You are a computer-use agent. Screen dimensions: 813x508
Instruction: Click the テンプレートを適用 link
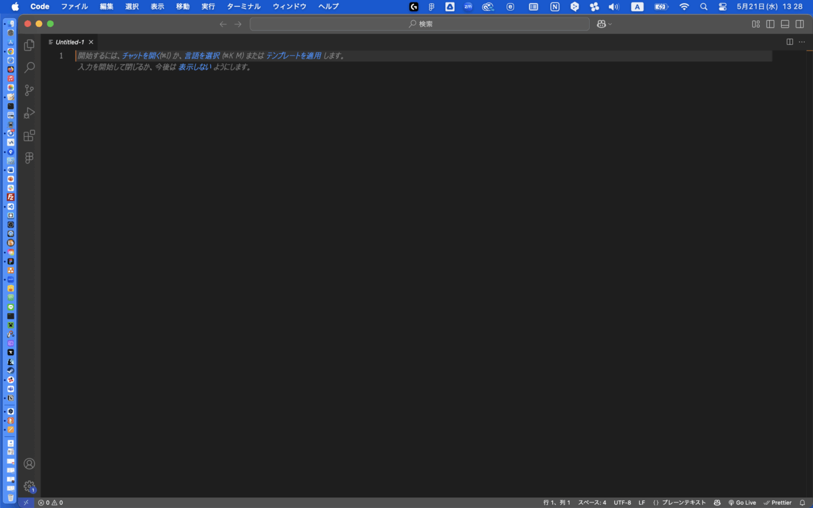(293, 56)
